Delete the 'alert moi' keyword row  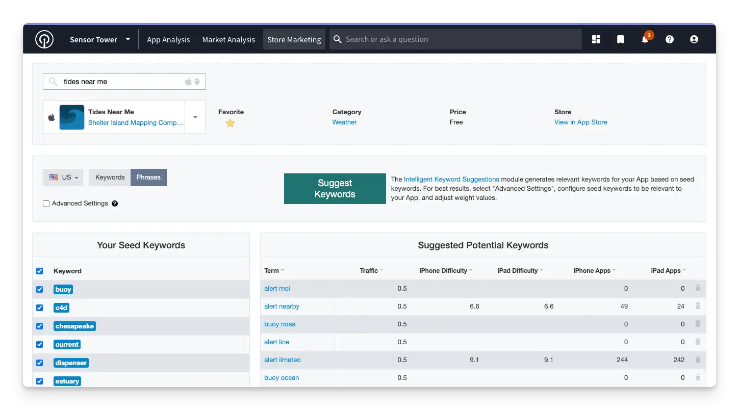698,288
